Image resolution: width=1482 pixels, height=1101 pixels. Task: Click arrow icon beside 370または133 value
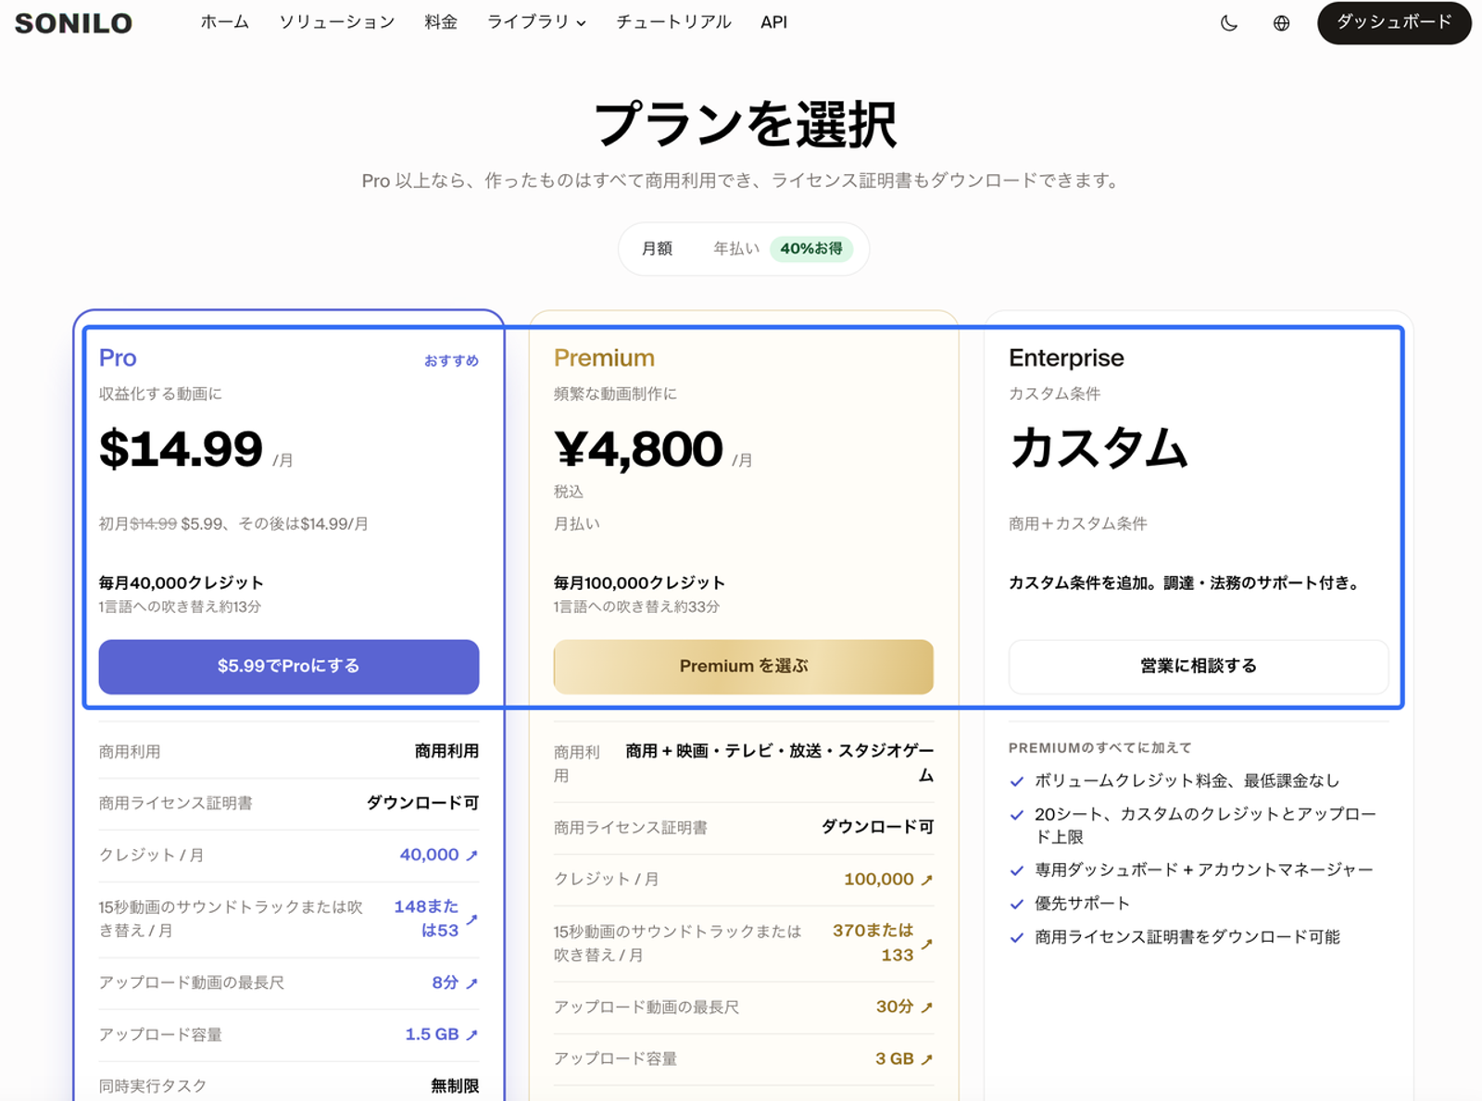point(926,944)
